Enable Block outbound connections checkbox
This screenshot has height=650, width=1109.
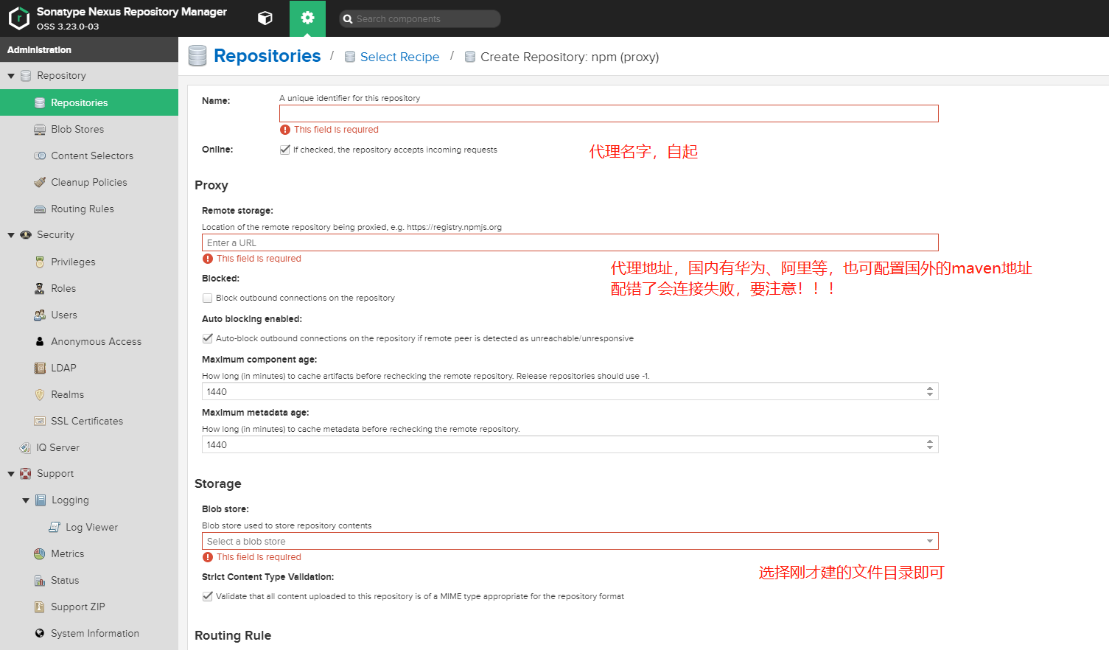tap(207, 298)
